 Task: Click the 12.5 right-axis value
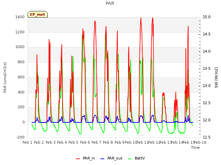tap(206, 103)
